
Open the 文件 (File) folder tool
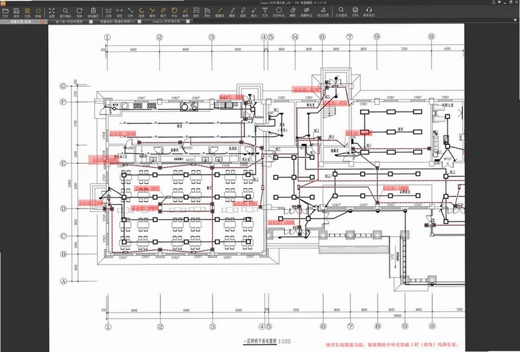tap(5, 12)
